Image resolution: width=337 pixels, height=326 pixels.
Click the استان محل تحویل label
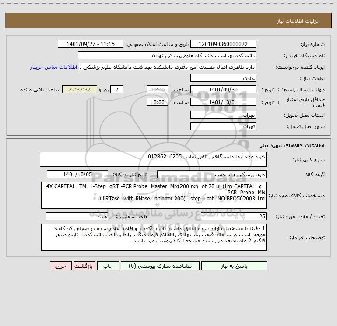[304, 115]
